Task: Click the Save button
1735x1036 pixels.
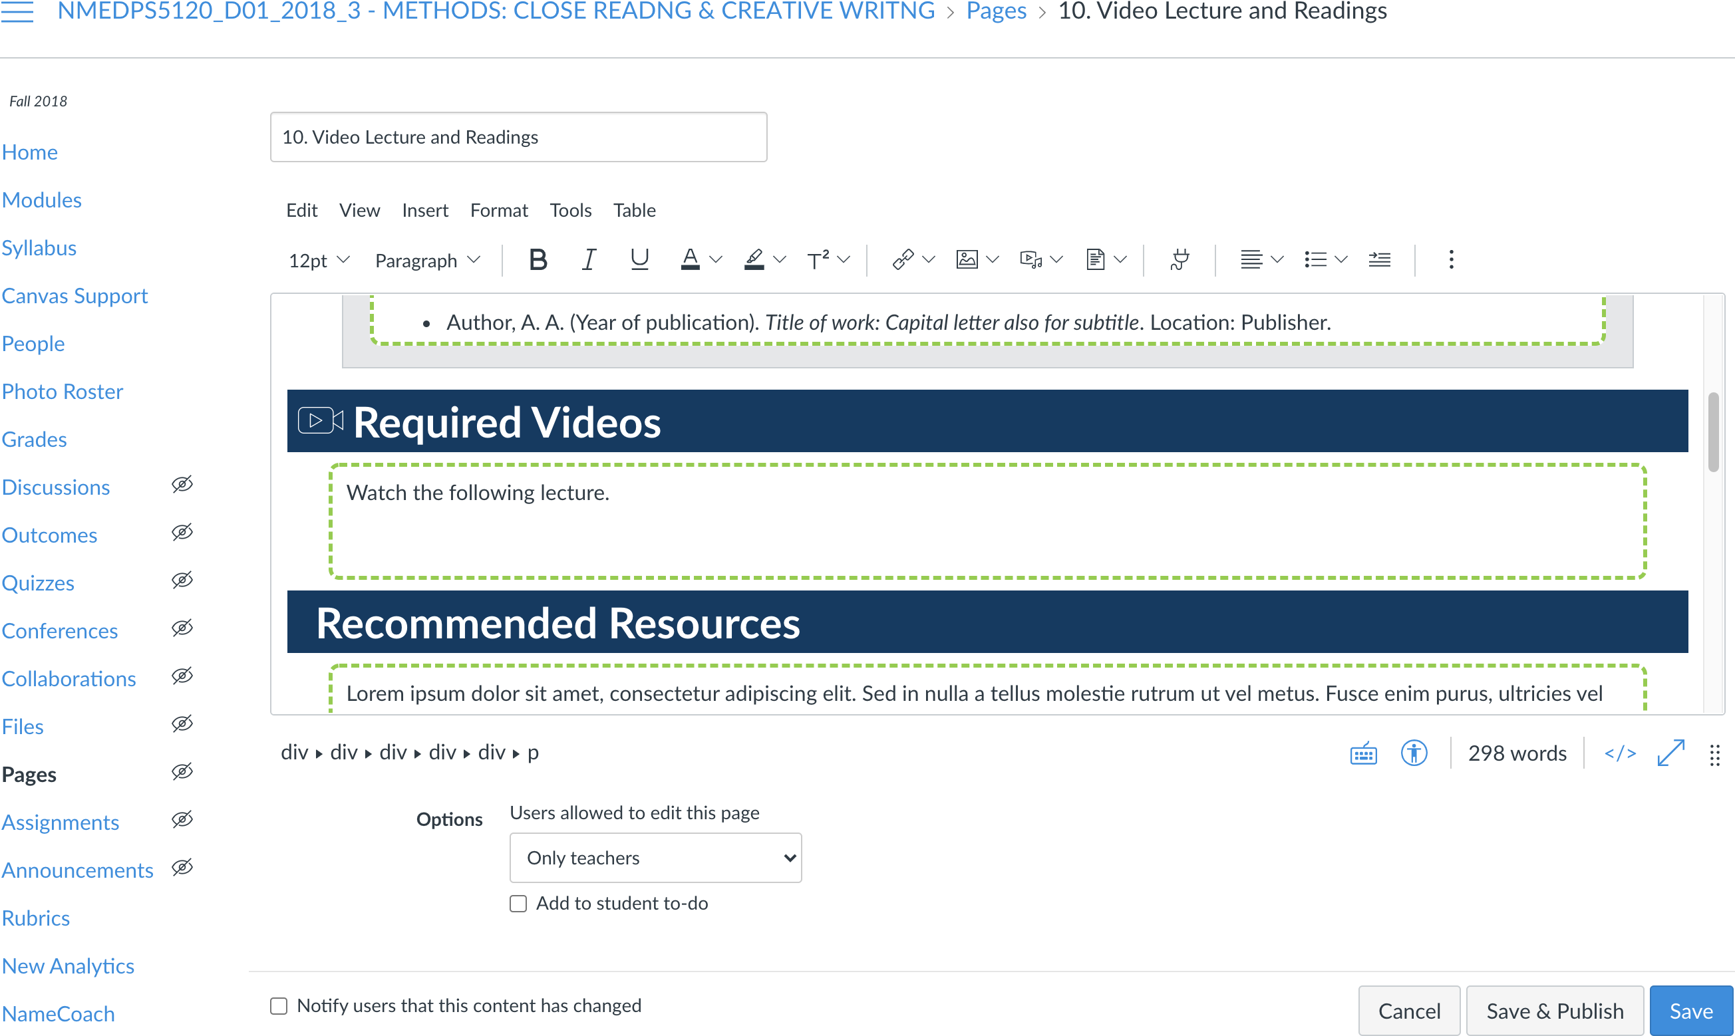Action: 1691,1011
